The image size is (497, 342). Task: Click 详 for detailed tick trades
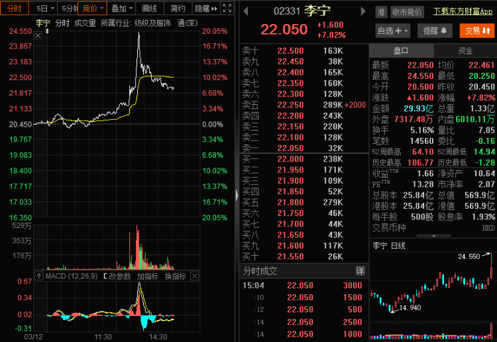coord(360,271)
